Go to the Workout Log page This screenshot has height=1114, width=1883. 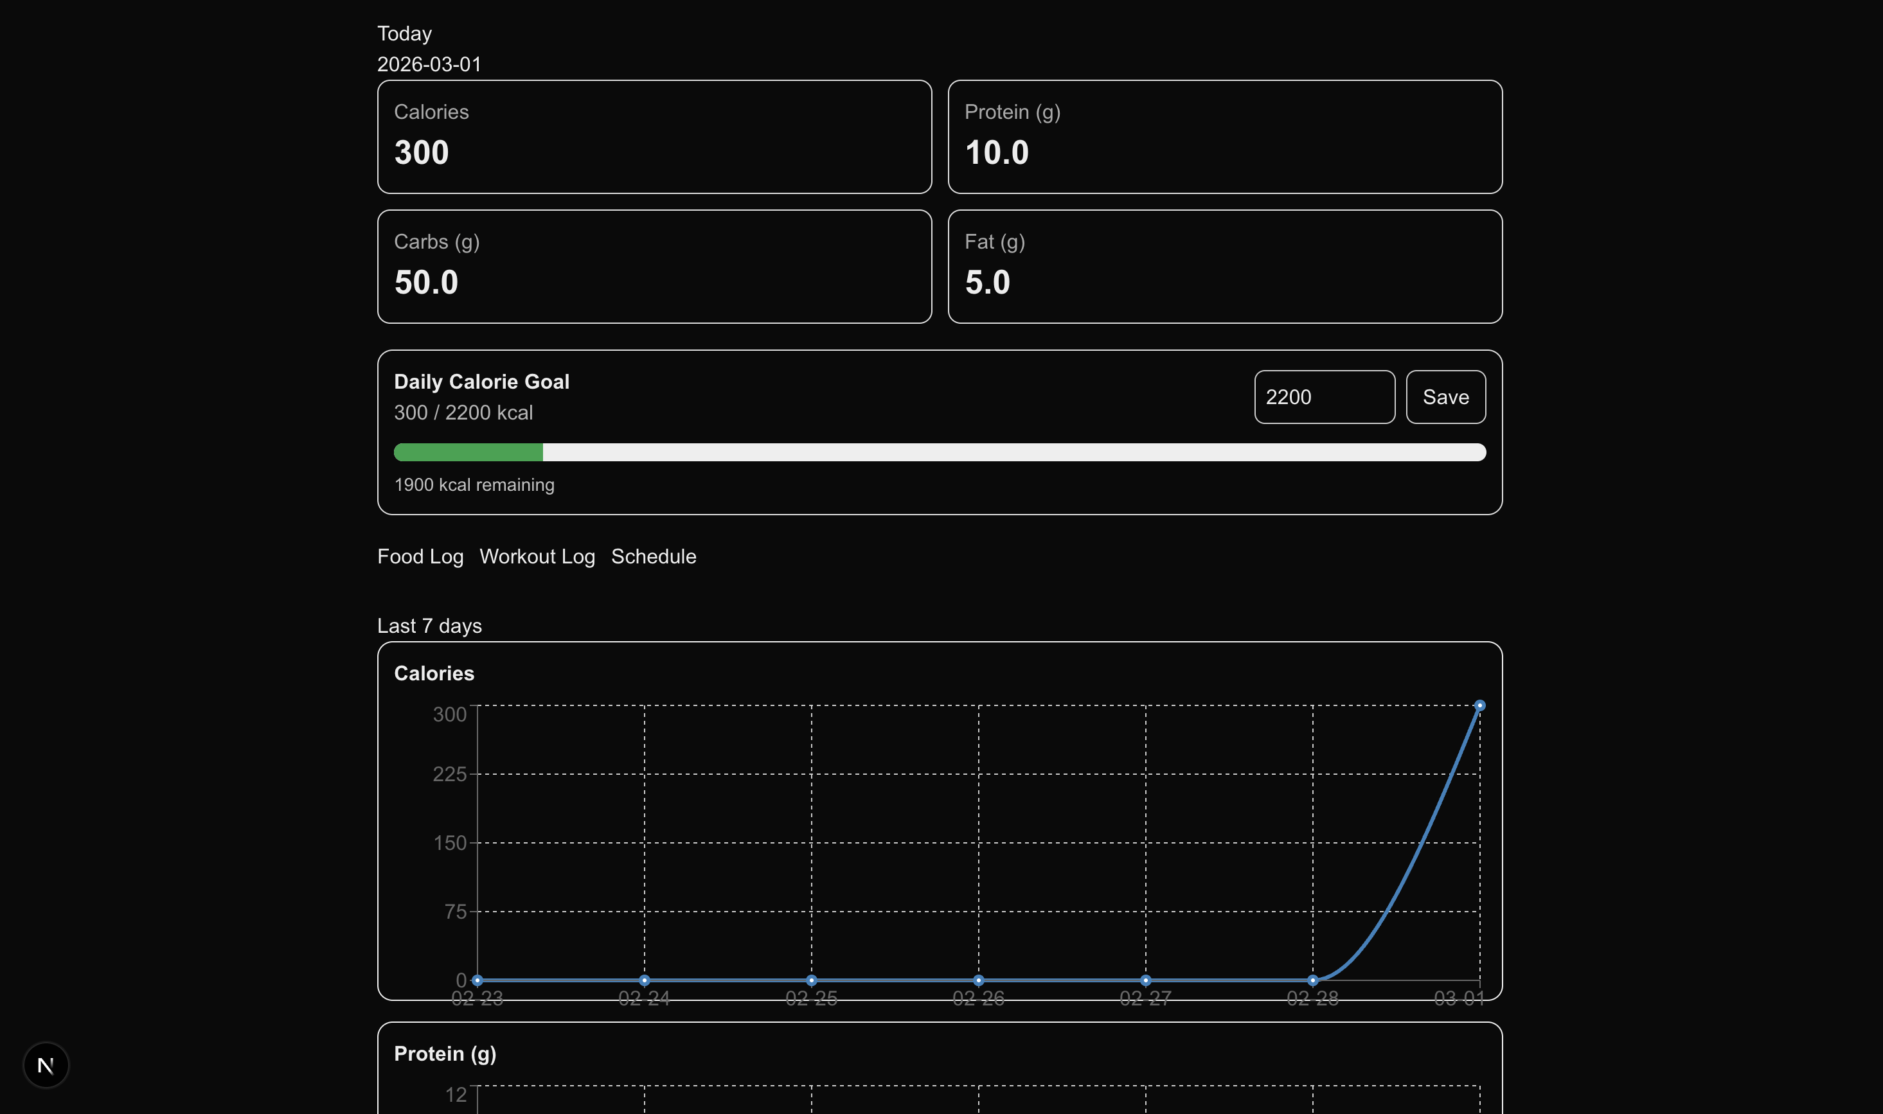tap(537, 556)
